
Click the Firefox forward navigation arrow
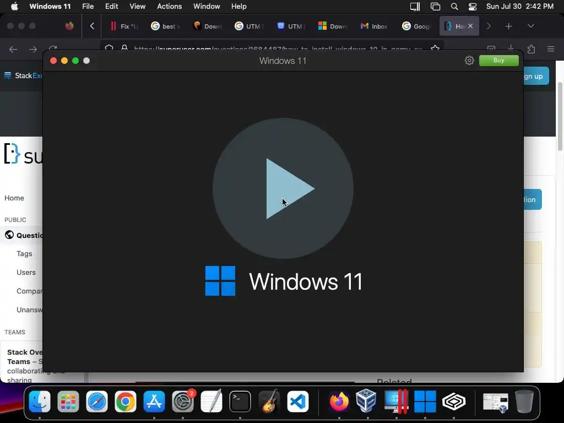click(33, 49)
